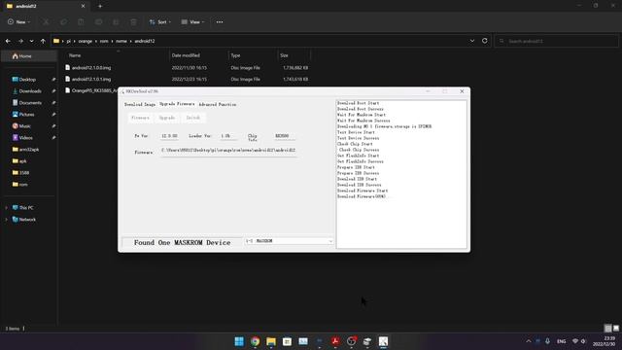The height and width of the screenshot is (350, 622).
Task: Expand the This PC tree node
Action: [6, 207]
